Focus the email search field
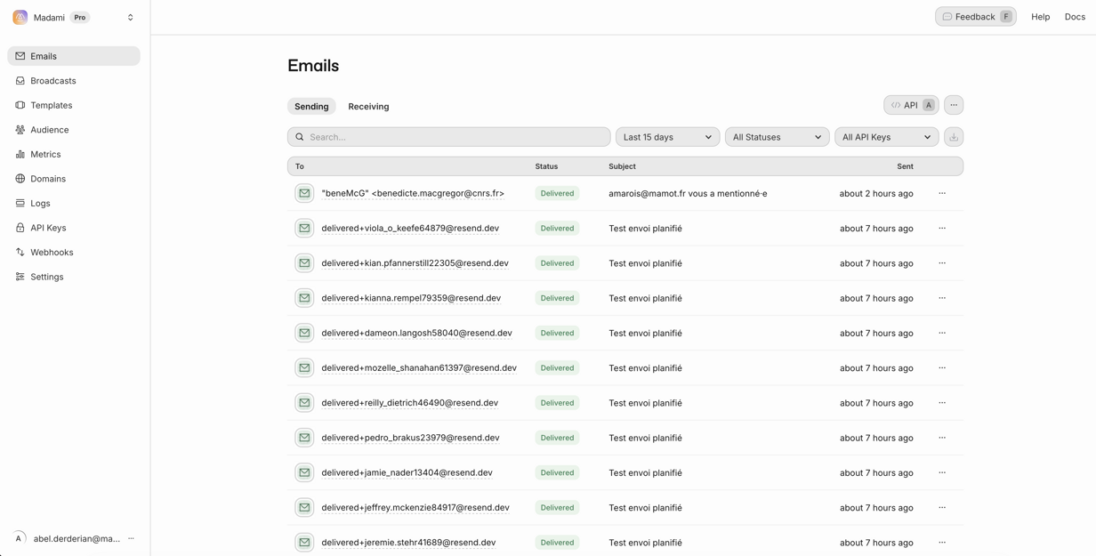Viewport: 1096px width, 556px height. coord(455,137)
